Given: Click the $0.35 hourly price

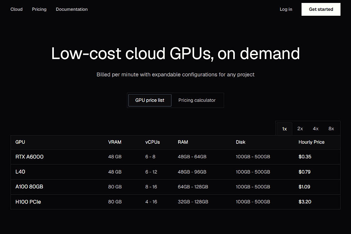Looking at the screenshot, I should (x=305, y=157).
